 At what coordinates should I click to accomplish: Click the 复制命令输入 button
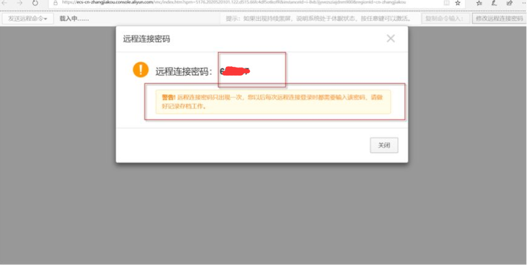(x=445, y=18)
